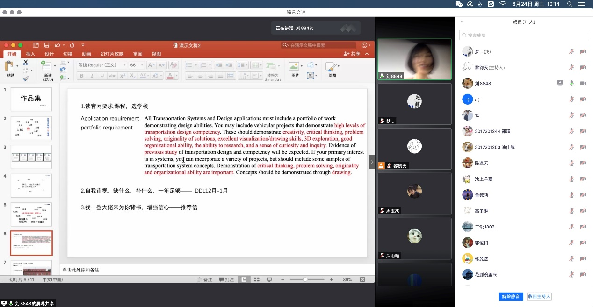Screen dimensions: 593x307
Task: Disable 黎钧天's microphone in member list
Action: (x=571, y=67)
